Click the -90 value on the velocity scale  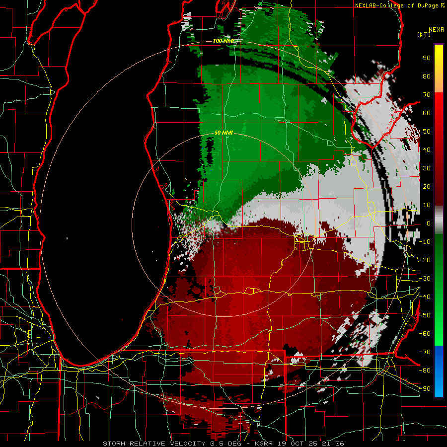pos(425,389)
